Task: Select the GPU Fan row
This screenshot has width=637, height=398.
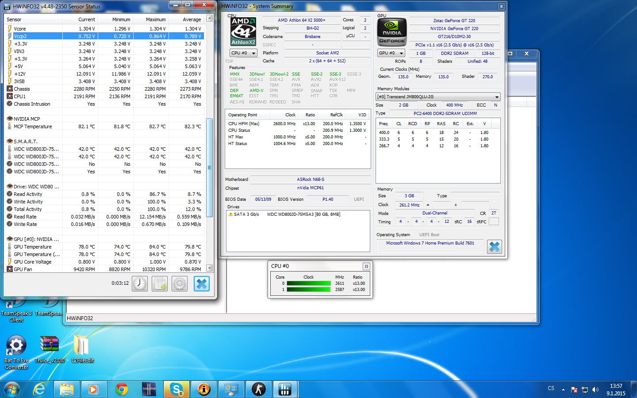Action: coord(104,269)
